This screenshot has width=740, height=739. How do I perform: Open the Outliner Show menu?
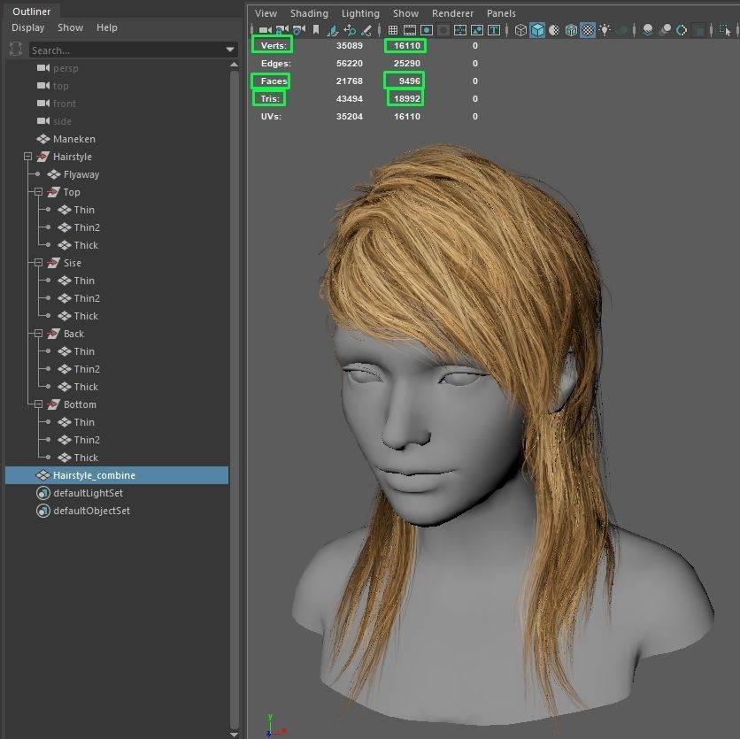(x=70, y=27)
